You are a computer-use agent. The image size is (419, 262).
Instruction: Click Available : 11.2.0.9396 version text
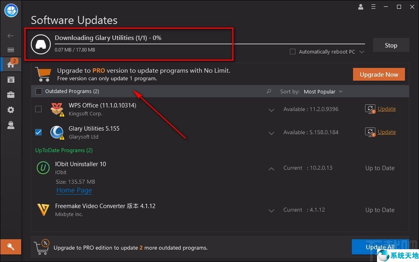[x=311, y=109]
